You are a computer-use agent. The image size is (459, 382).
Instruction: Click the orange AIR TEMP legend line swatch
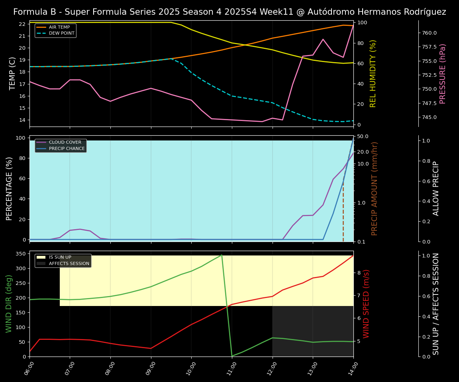click(x=41, y=27)
